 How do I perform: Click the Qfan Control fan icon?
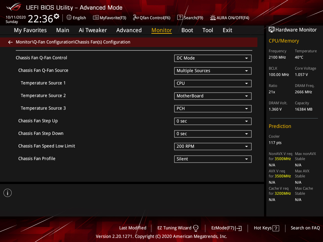[136, 18]
